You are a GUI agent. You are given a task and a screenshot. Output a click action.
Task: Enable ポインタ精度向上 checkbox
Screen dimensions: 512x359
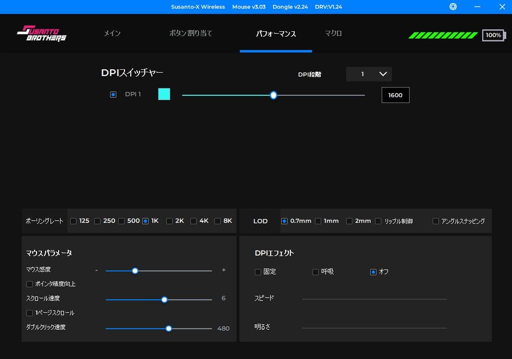pos(30,284)
